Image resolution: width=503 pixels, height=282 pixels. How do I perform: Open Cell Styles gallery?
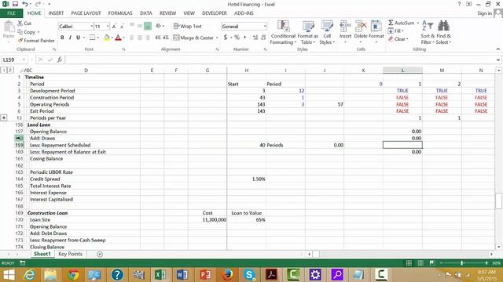coord(327,32)
